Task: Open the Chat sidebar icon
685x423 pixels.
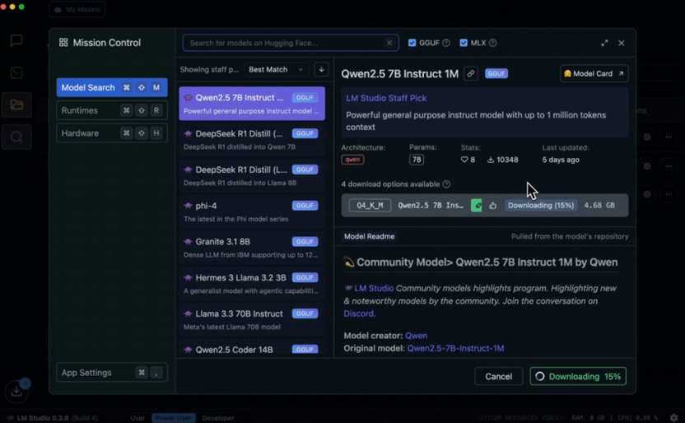Action: (16, 40)
